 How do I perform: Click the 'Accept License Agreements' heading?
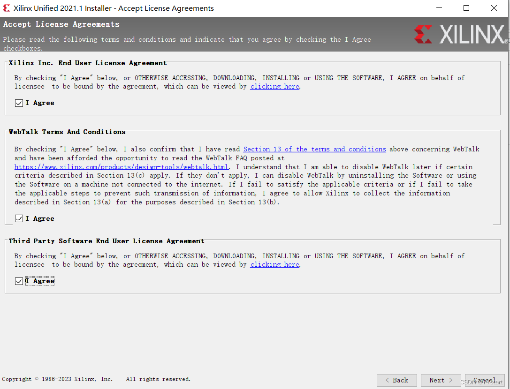tap(61, 24)
